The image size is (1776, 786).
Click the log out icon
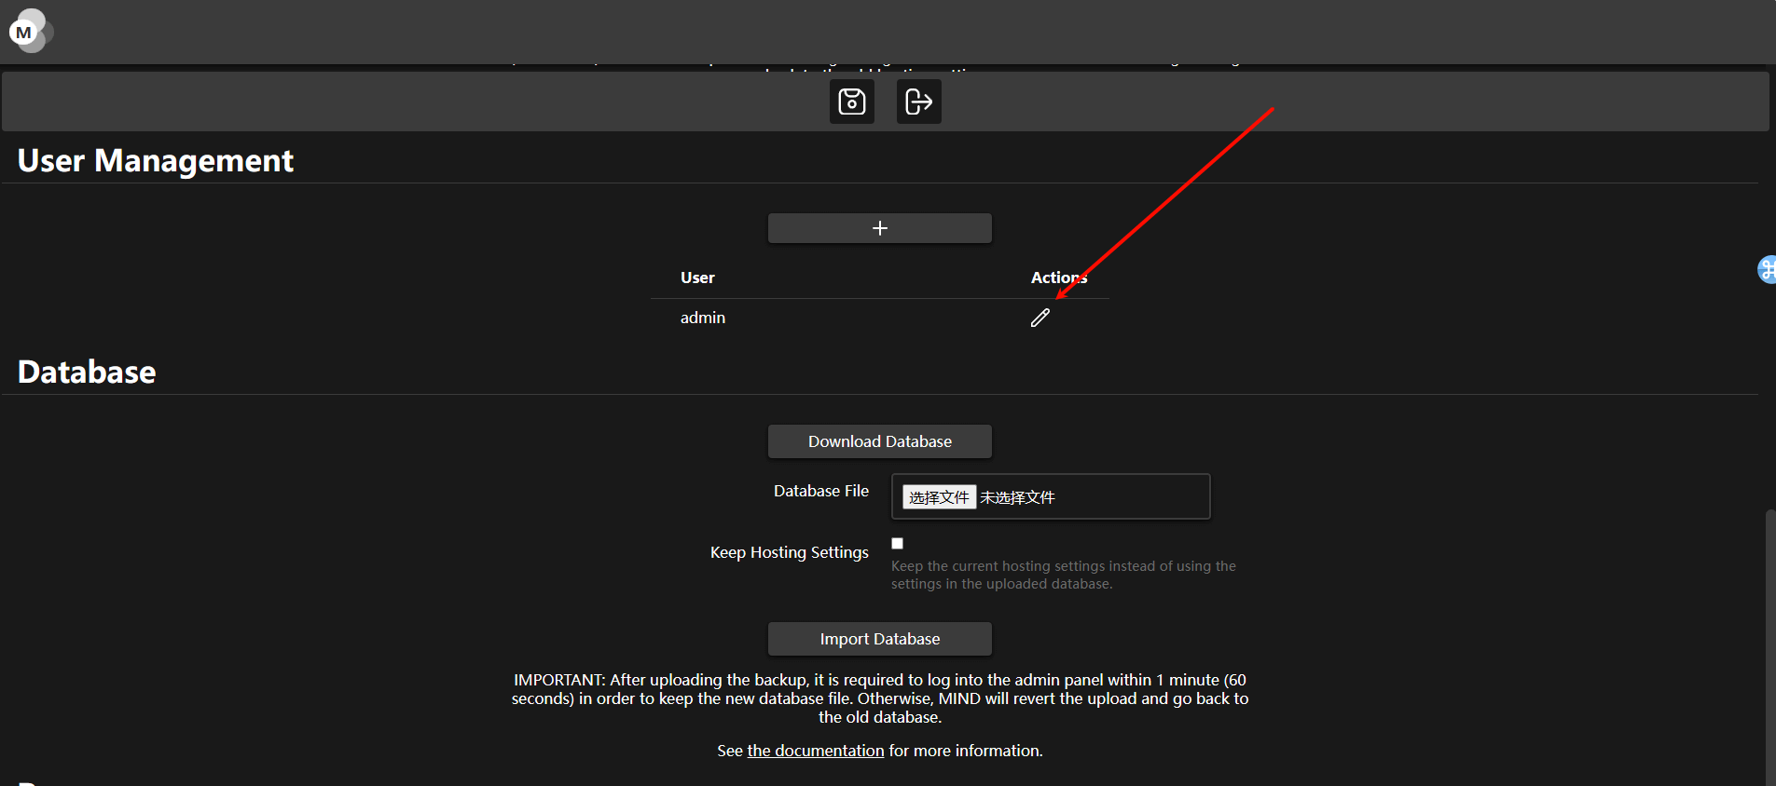point(918,102)
